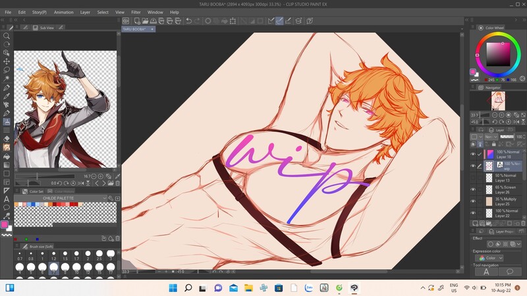Click the Scale/Rotate transform icon
527x296 pixels.
[233, 21]
